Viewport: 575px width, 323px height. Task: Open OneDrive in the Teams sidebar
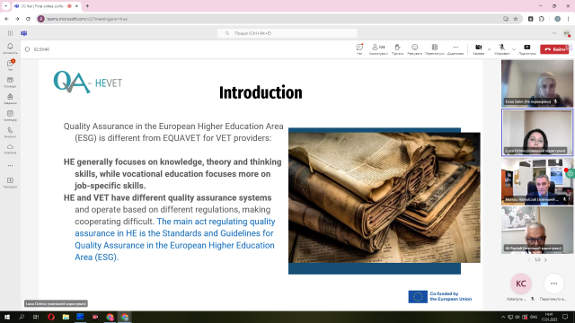[x=10, y=149]
